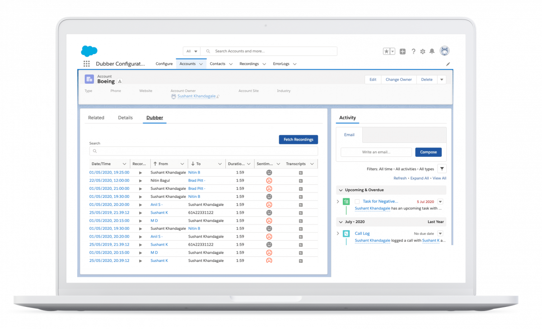This screenshot has height=329, width=542.
Task: Click the green task icon
Action: click(346, 201)
